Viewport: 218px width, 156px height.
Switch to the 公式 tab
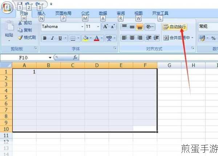[x=85, y=13]
